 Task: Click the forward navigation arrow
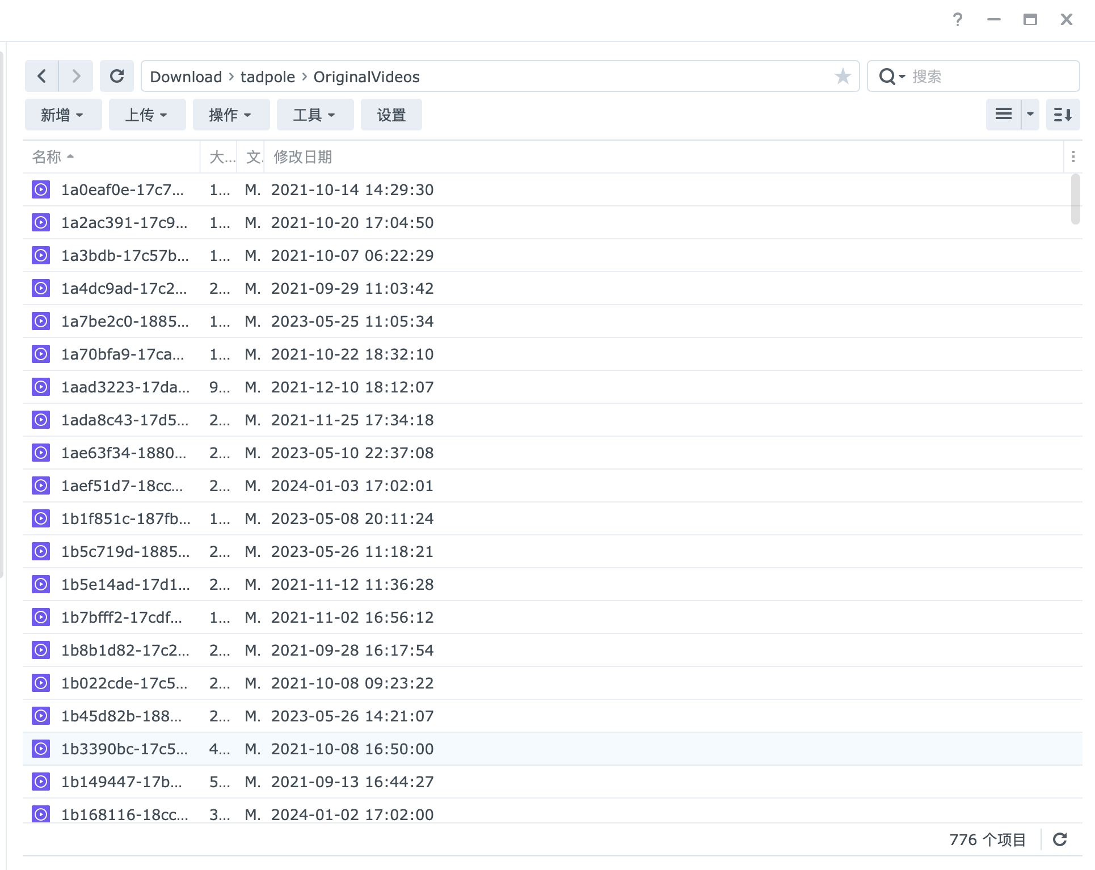pyautogui.click(x=76, y=76)
